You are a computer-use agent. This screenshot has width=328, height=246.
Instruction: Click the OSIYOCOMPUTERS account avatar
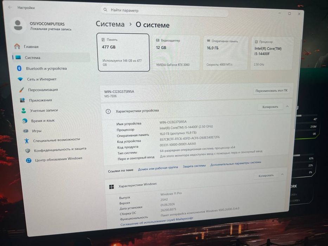click(18, 26)
